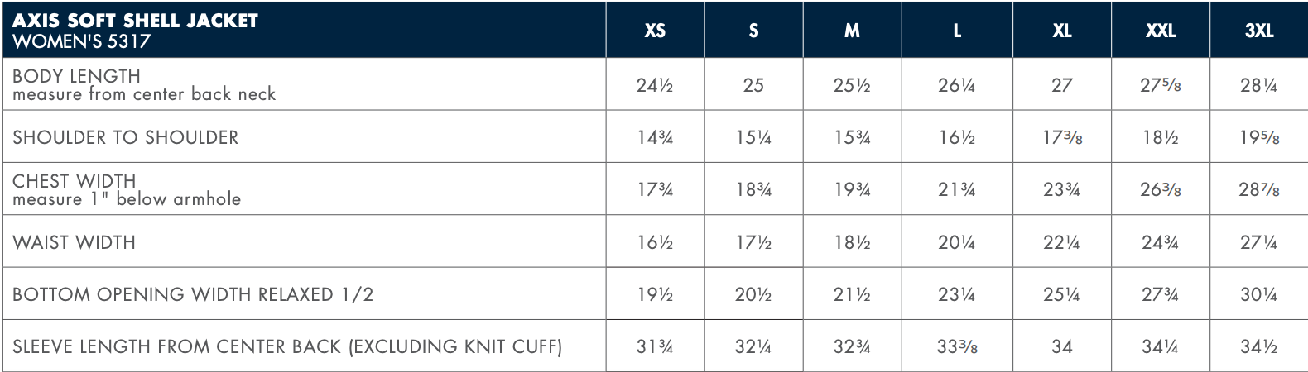Viewport: 1308px width, 372px height.
Task: Click Sleeve Length From Center Back label
Action: pyautogui.click(x=287, y=346)
